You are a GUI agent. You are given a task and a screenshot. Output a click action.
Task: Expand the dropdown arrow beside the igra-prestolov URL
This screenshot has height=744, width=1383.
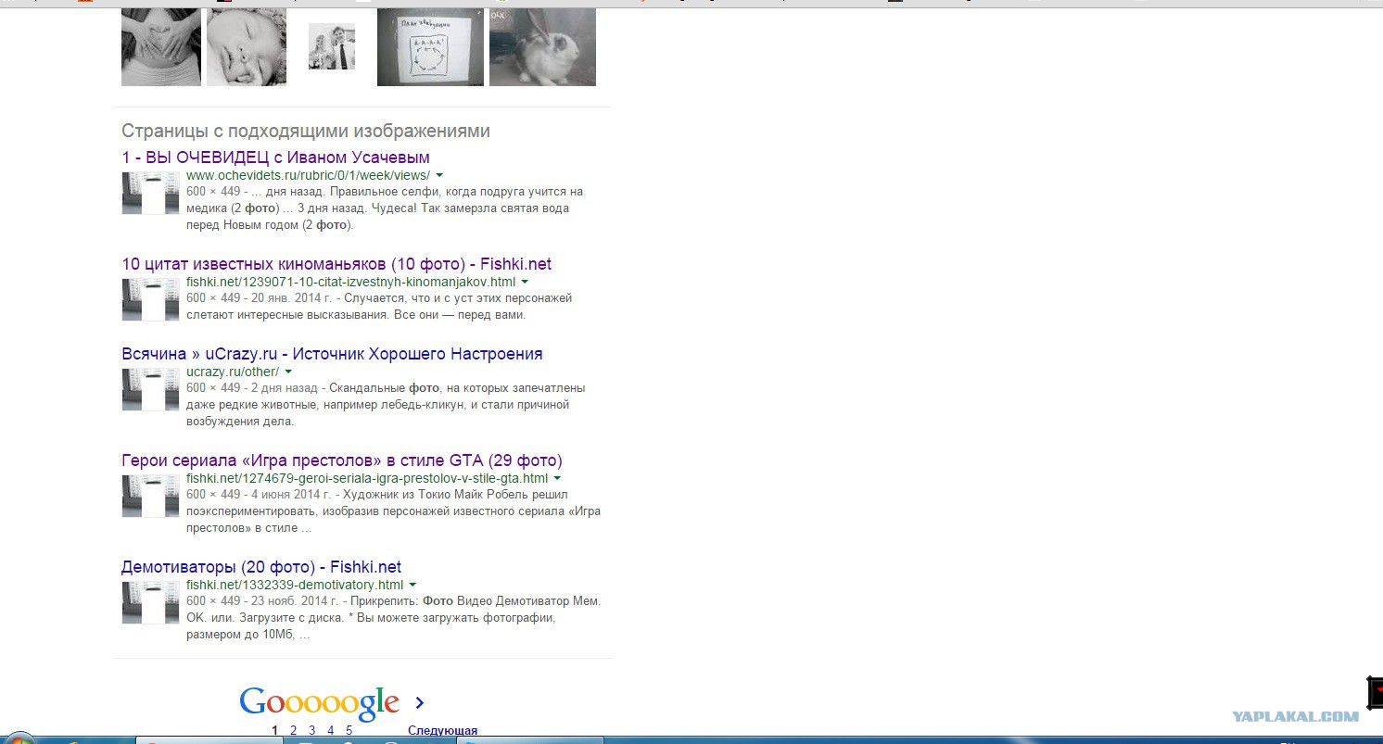pyautogui.click(x=557, y=478)
